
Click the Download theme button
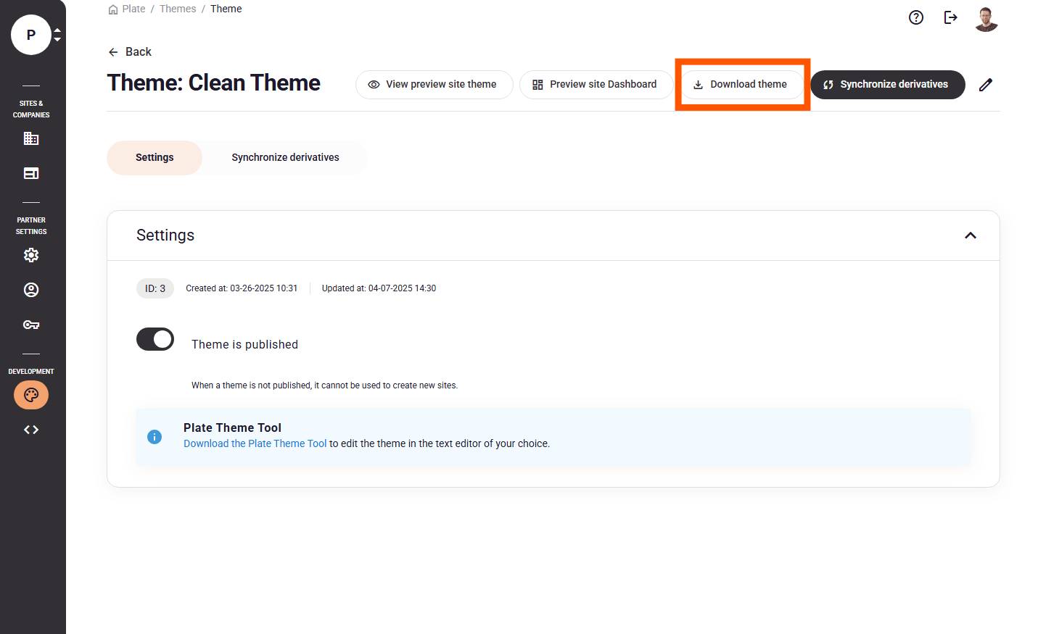tap(741, 85)
